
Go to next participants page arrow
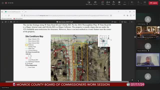[x=150, y=68]
